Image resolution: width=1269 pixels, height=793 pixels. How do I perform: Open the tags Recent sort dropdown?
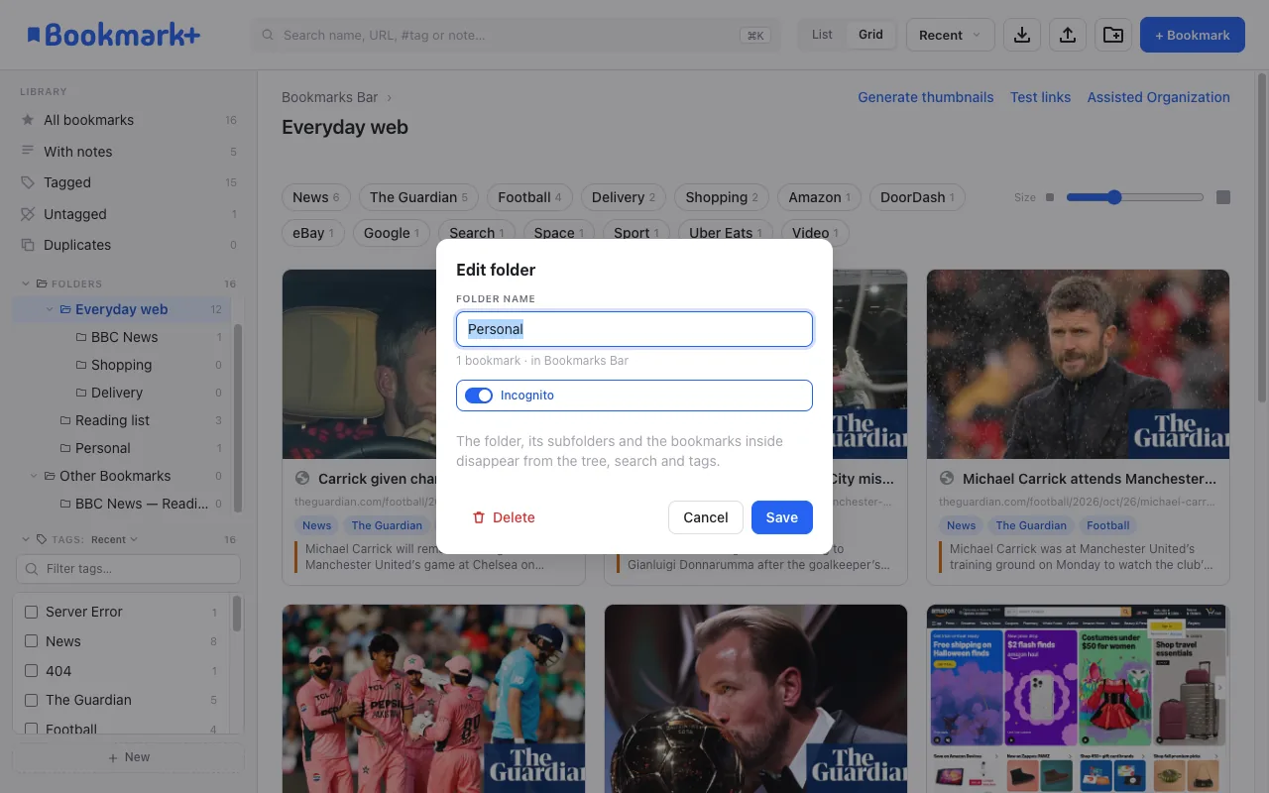pos(114,539)
